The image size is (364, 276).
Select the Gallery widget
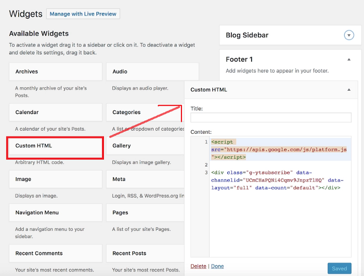coord(145,146)
